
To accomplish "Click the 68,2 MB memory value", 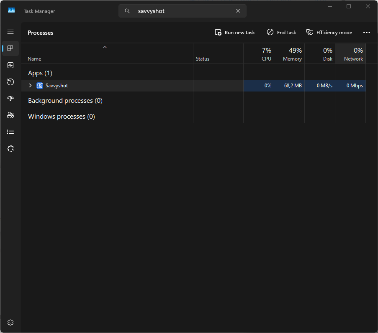I will pos(293,86).
